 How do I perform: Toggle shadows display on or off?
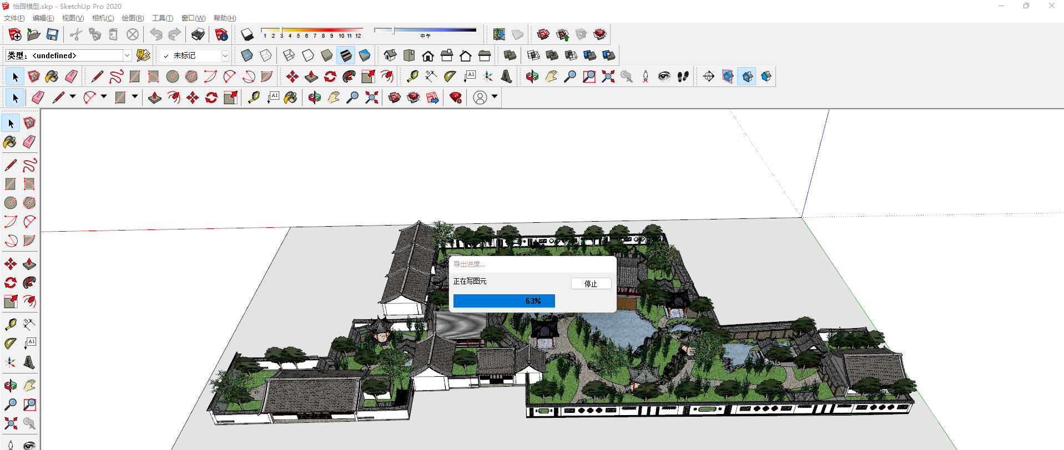[247, 35]
